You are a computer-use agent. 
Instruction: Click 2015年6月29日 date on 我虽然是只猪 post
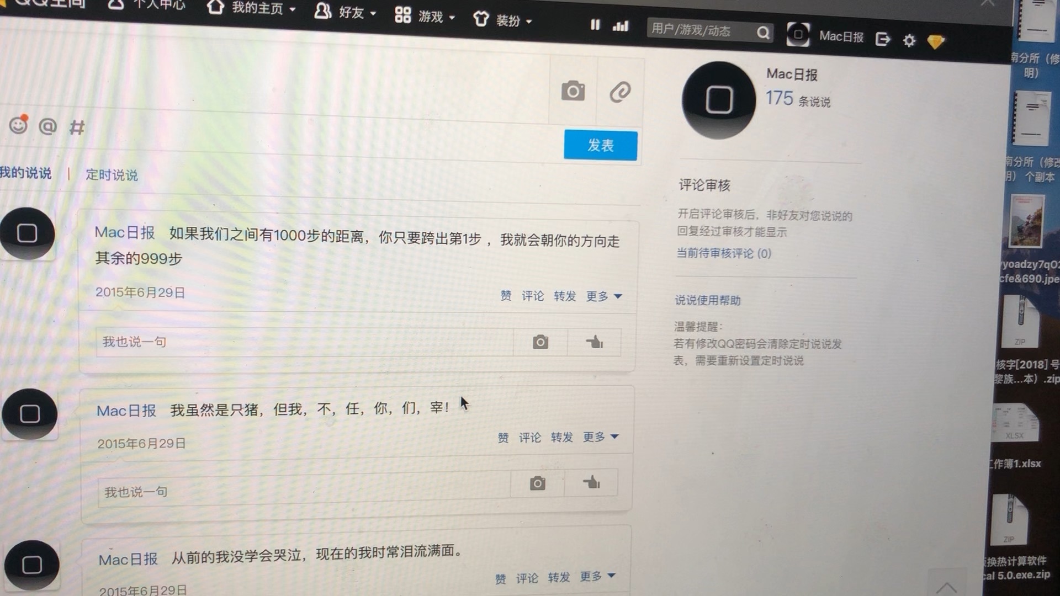pos(141,444)
